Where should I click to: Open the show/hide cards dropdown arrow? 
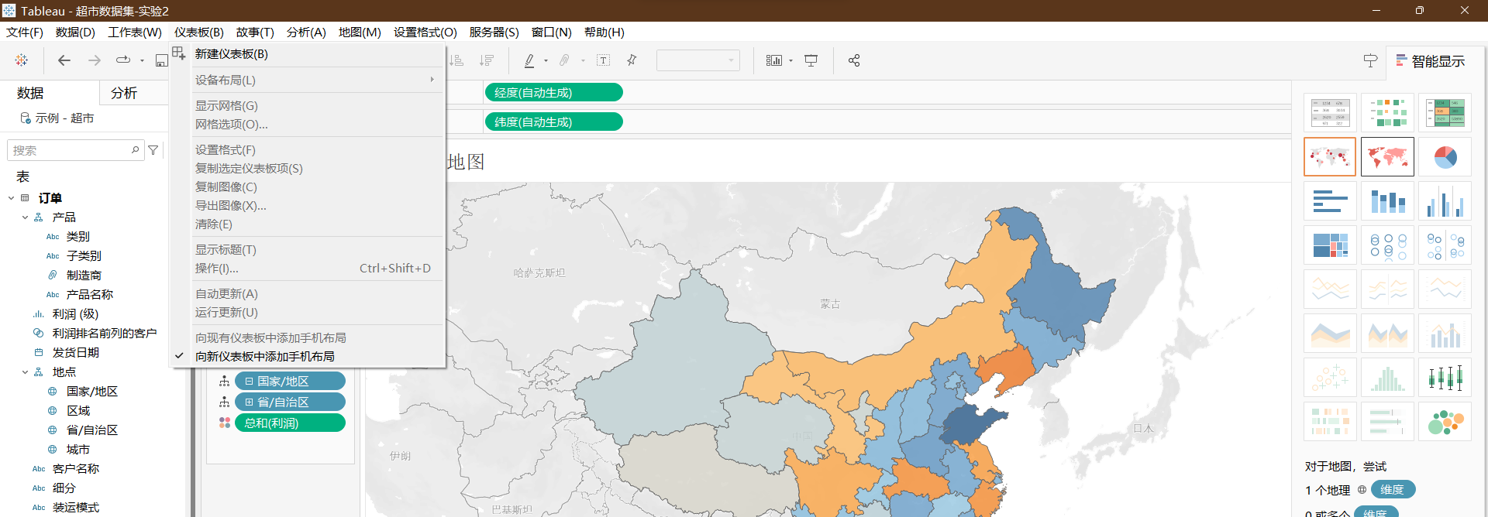click(790, 60)
